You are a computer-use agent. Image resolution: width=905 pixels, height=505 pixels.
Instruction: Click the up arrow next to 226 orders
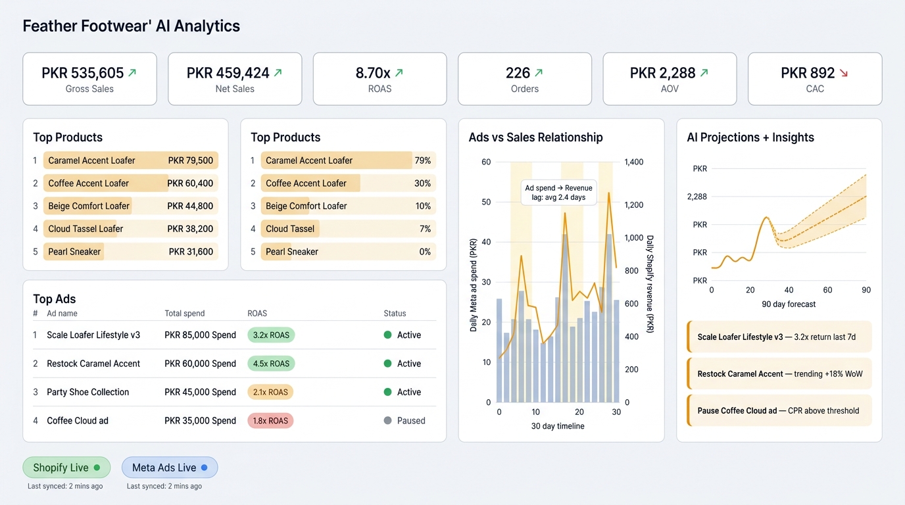(x=539, y=73)
